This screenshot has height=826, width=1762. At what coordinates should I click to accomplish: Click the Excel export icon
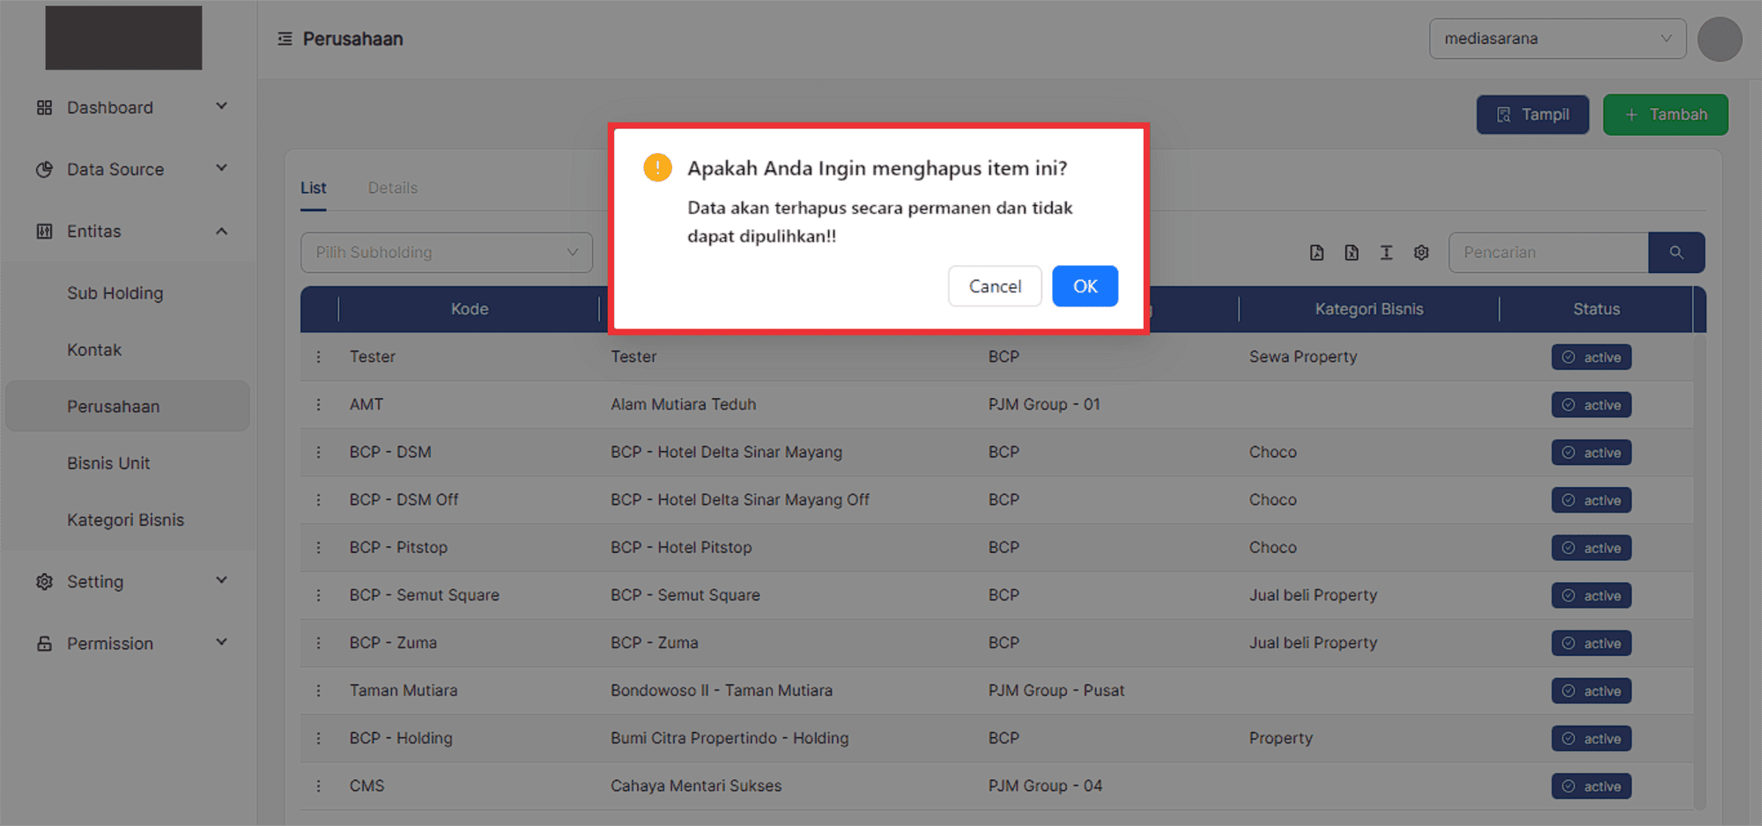click(1351, 253)
